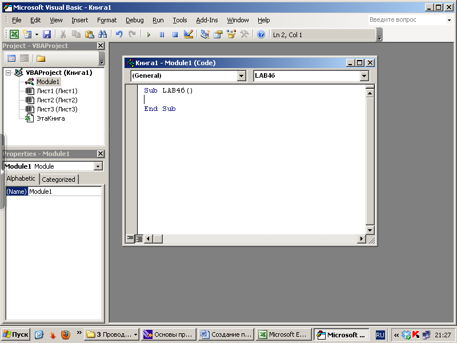Click View Microsoft Excel toolbar icon
The height and width of the screenshot is (343, 457).
click(14, 34)
